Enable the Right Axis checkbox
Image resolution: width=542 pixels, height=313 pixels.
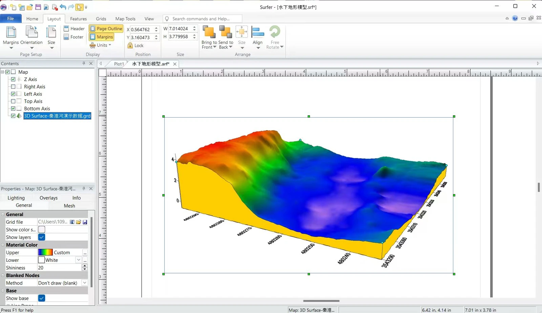[13, 87]
